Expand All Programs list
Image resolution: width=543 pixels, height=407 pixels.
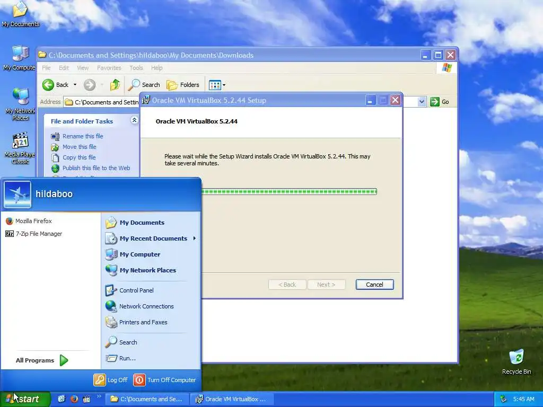tap(41, 360)
